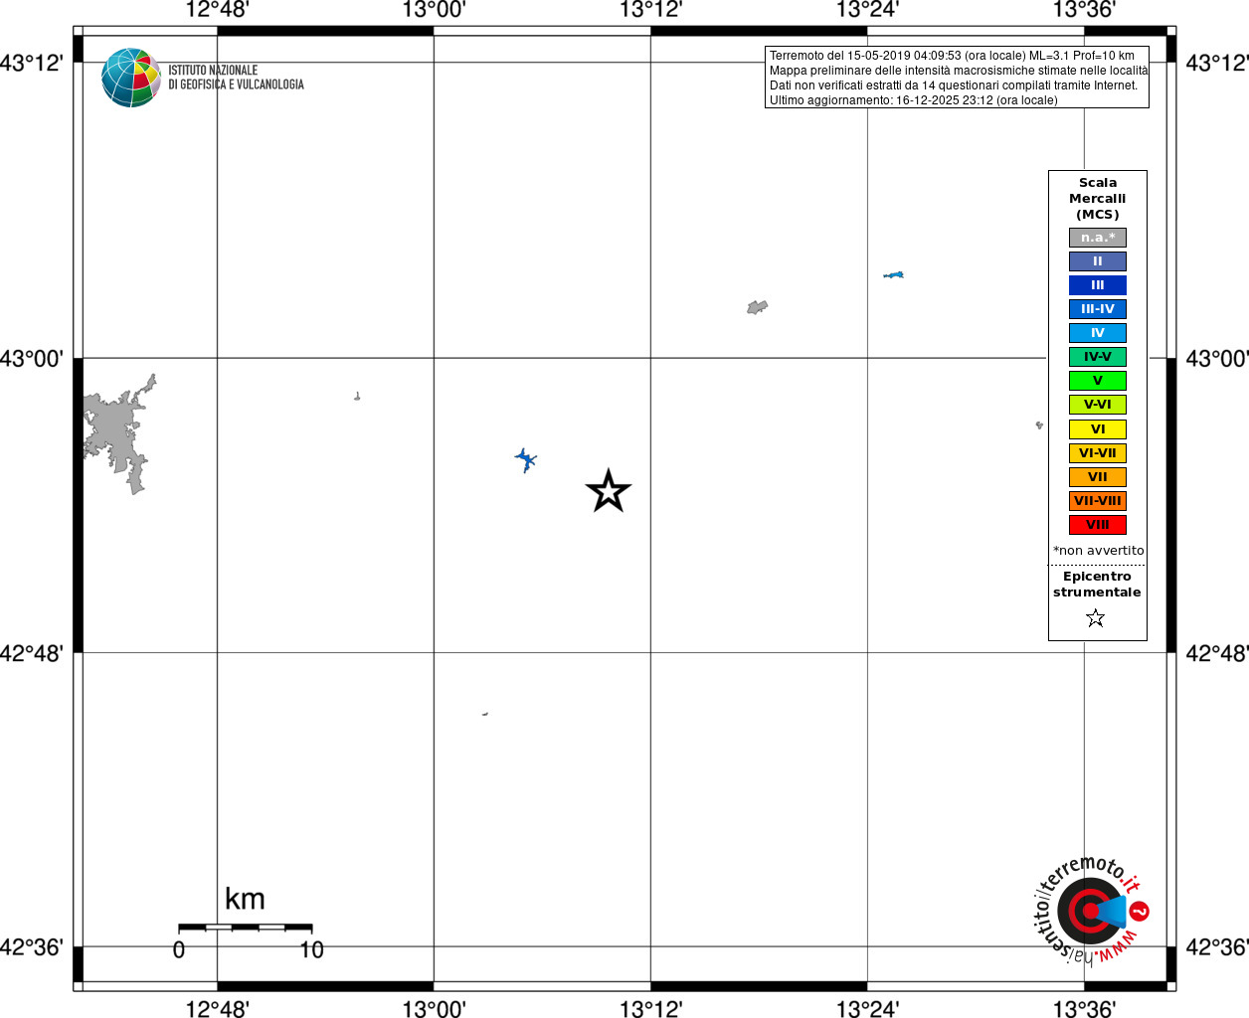
Task: Click the 'Epicentro strumentale' legend label
Action: (1097, 585)
